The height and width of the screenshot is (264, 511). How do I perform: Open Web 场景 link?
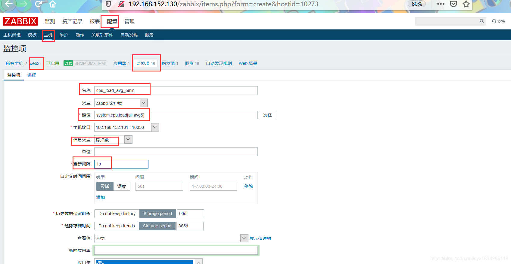pyautogui.click(x=248, y=63)
